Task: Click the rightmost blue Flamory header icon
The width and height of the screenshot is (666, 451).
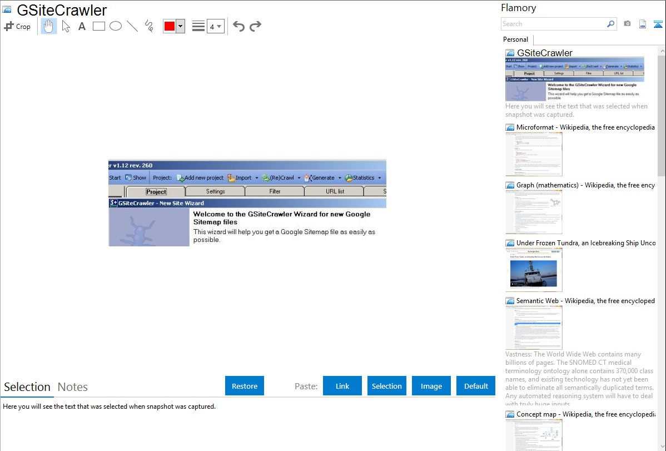Action: [658, 24]
